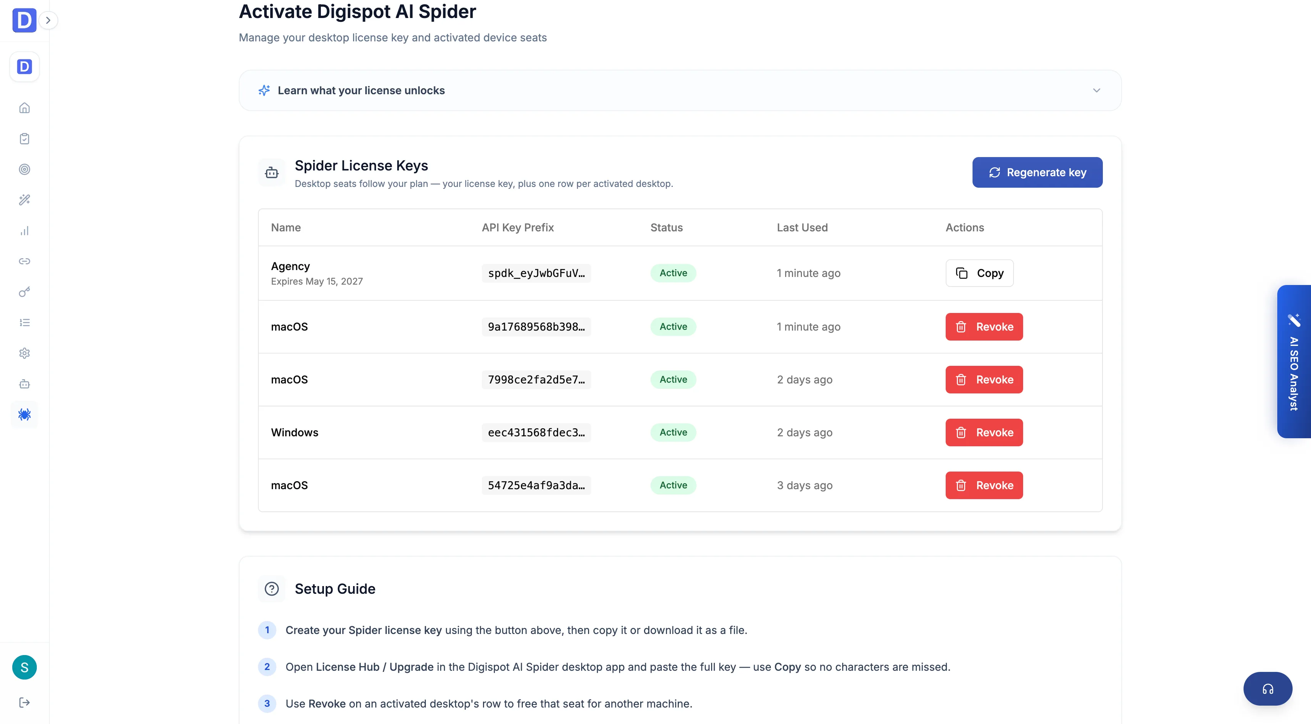Click the spdk_eyJwbGFuV key prefix
Viewport: 1311px width, 724px height.
pyautogui.click(x=536, y=273)
